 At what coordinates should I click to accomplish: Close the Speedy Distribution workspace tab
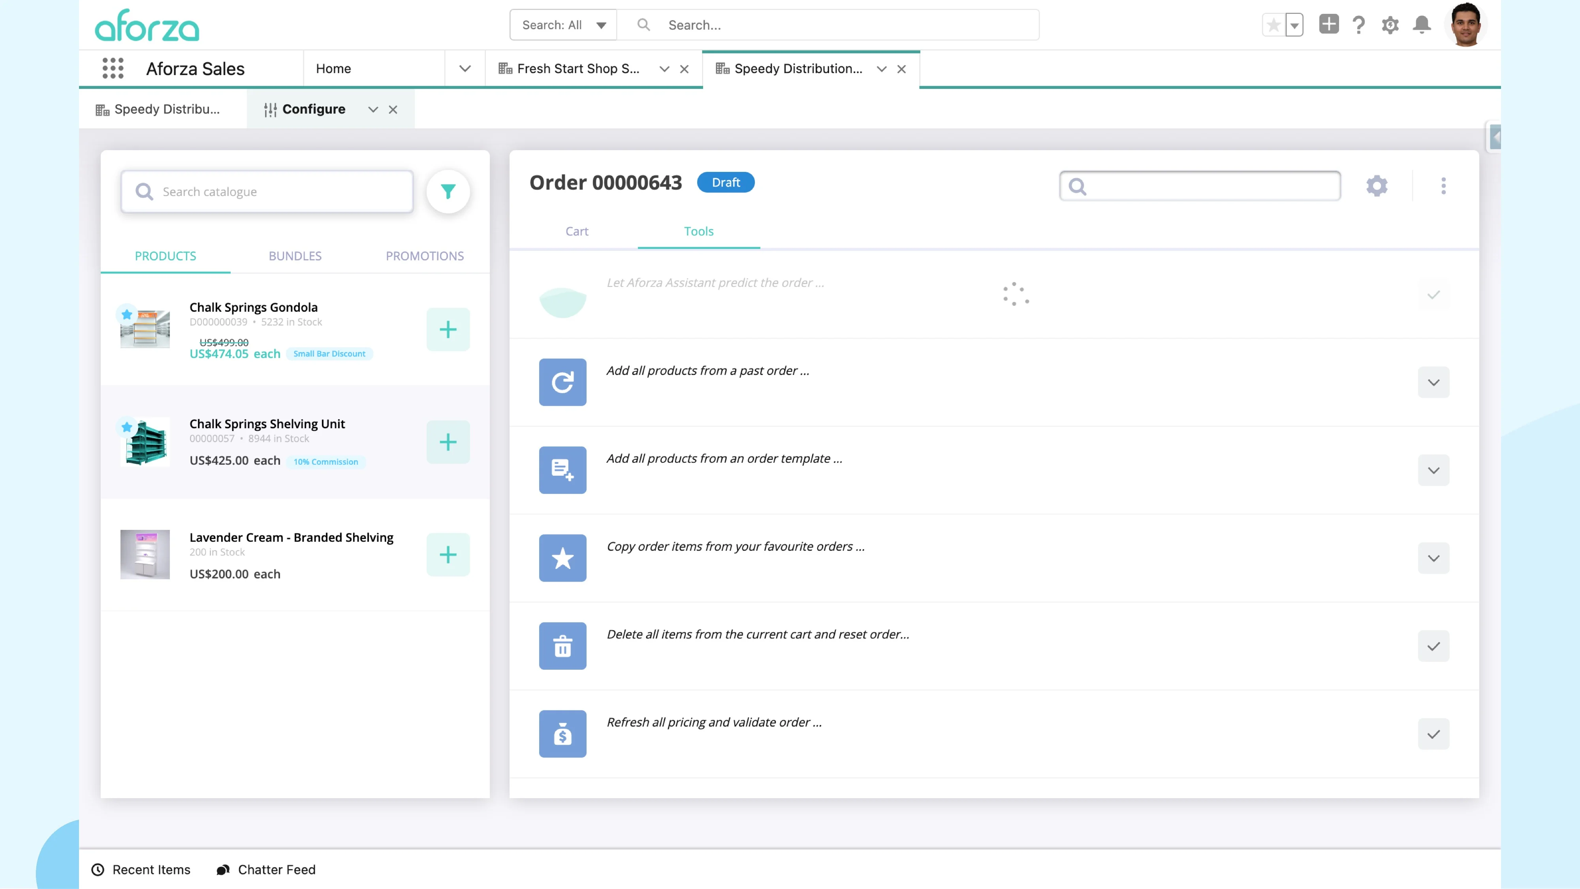902,69
